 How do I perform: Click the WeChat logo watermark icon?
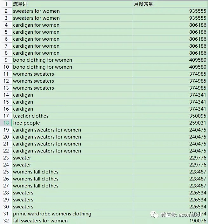point(154,214)
